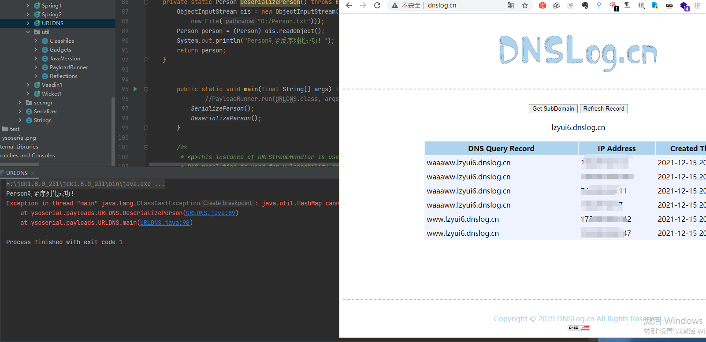Open the blue pin extension icon
706x342 pixels.
click(x=599, y=5)
